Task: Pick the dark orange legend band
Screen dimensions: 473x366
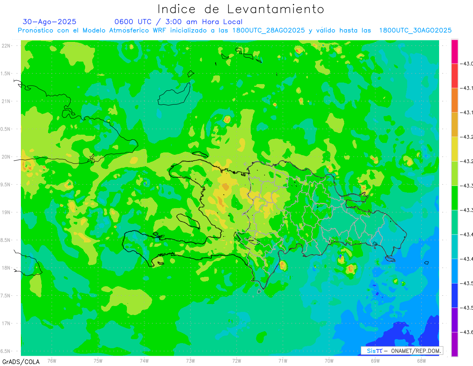Action: pyautogui.click(x=454, y=100)
